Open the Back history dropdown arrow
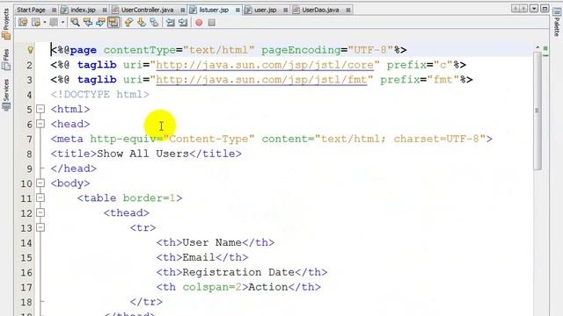Viewport: 563px width, 316px height. [45, 22]
